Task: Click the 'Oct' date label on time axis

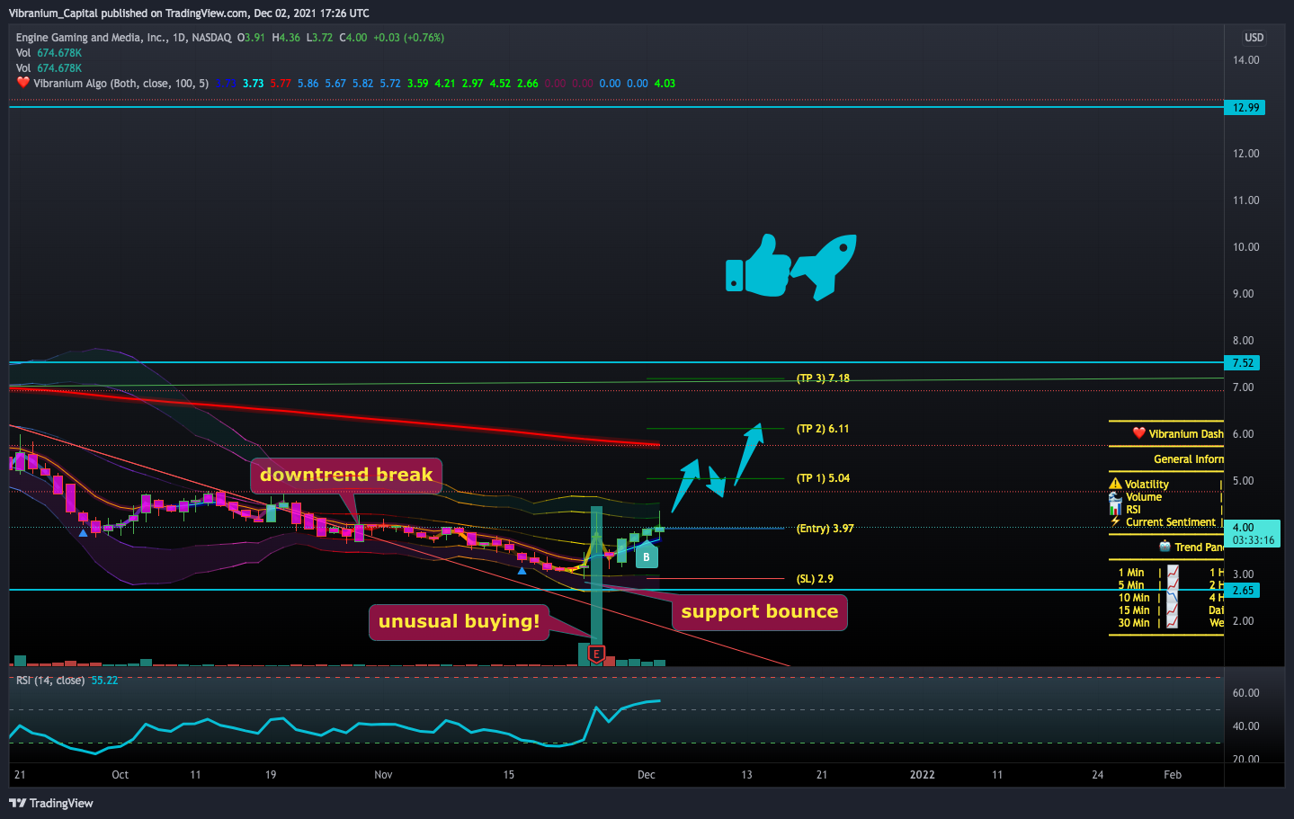Action: click(120, 775)
